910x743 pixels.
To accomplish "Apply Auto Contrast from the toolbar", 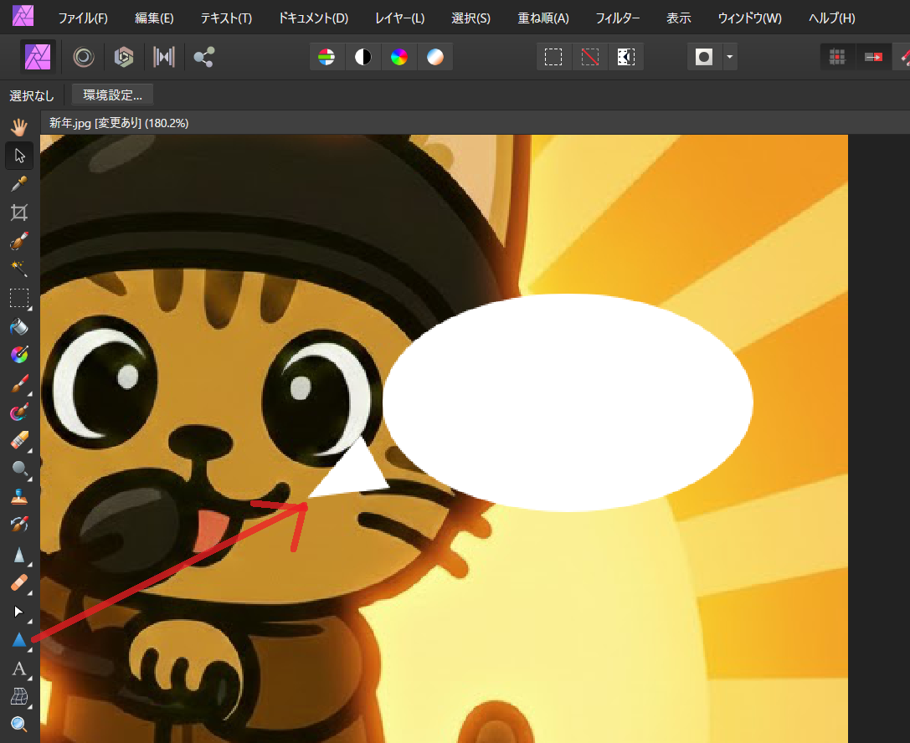I will click(x=363, y=57).
